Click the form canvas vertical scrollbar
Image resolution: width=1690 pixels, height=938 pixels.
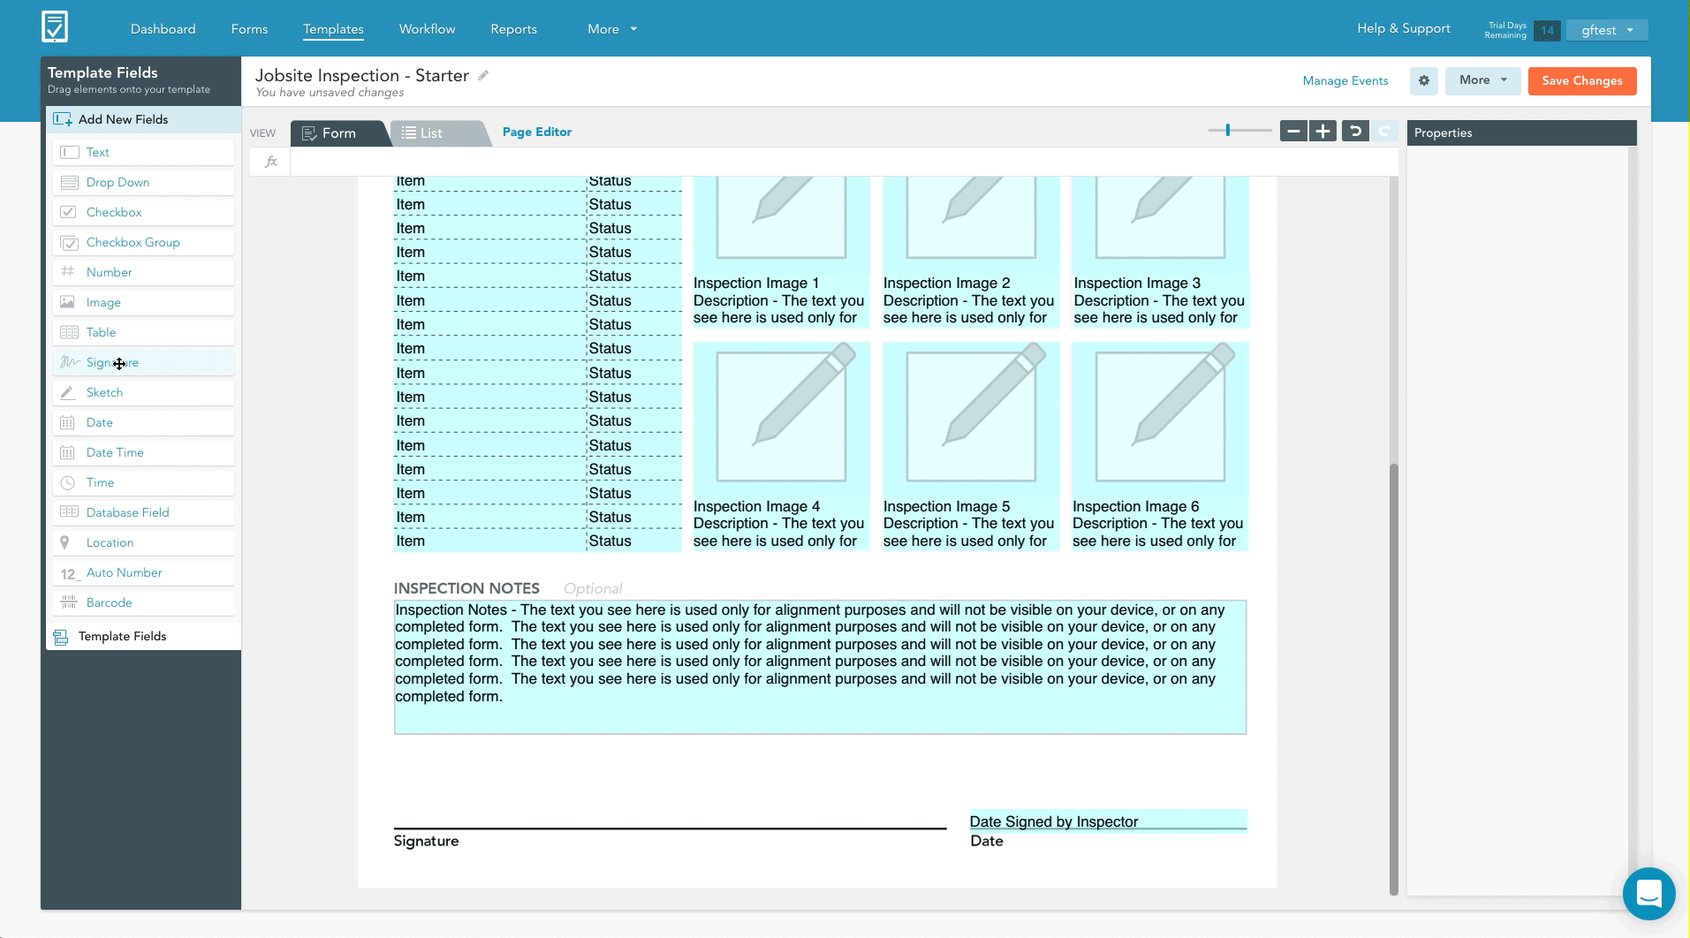point(1394,678)
